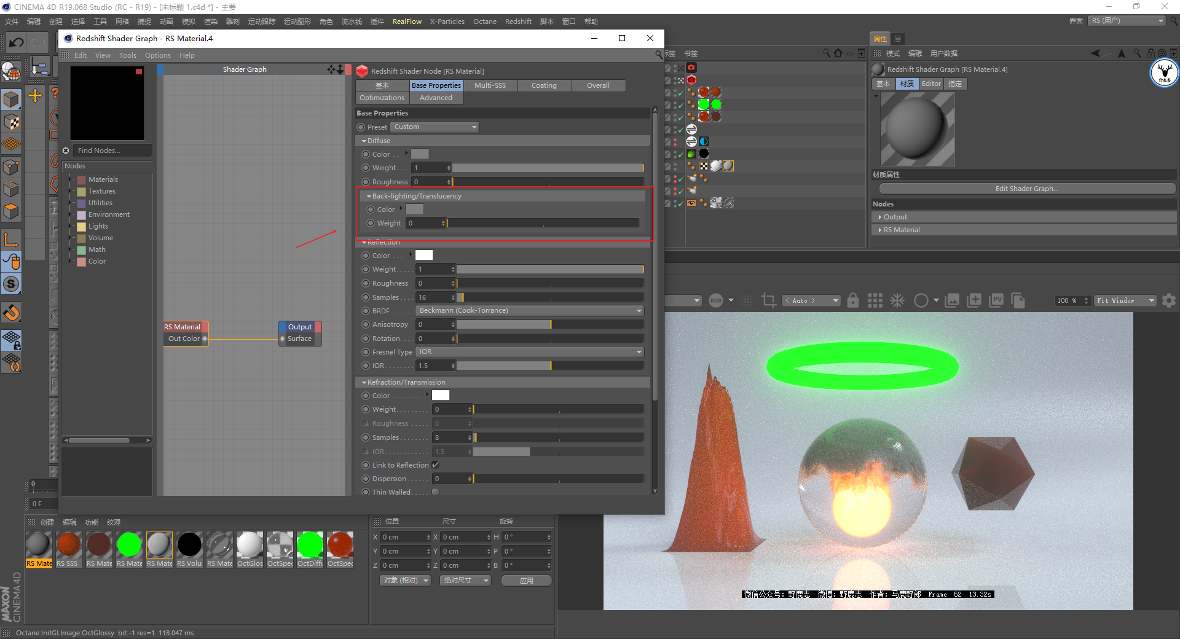
Task: Switch to Edges mode icon
Action: pyautogui.click(x=12, y=189)
